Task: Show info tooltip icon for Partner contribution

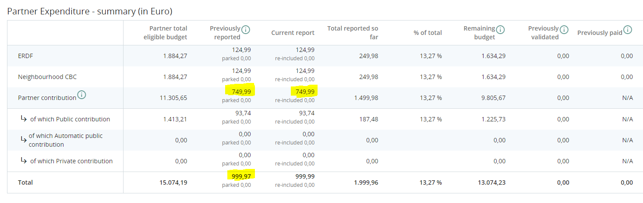Action: (81, 95)
